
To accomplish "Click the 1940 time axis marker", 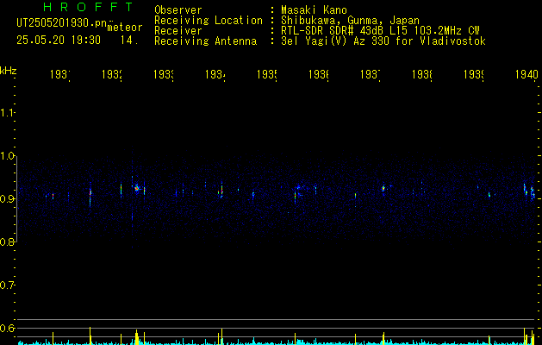I will pos(526,74).
